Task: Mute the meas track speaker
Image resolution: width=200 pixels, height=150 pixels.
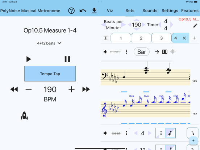Action: pyautogui.click(x=105, y=52)
